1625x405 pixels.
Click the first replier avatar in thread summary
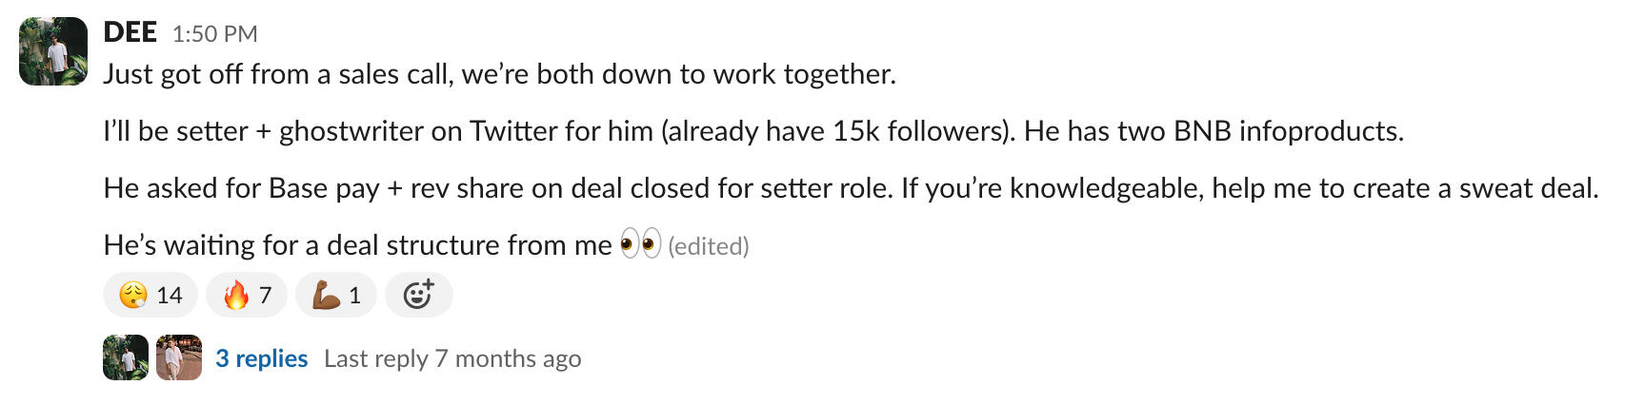coord(126,357)
